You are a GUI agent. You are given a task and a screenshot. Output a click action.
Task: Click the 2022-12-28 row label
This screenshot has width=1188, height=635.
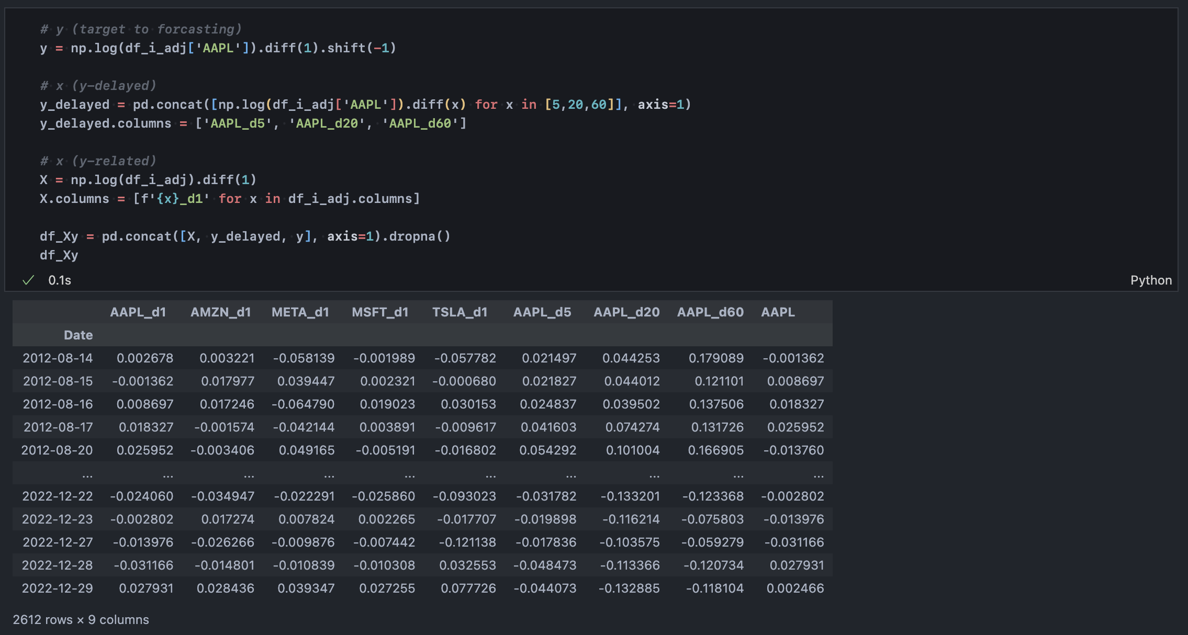(58, 565)
